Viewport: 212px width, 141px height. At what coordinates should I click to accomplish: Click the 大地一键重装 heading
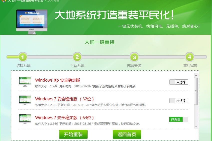(x=100, y=42)
